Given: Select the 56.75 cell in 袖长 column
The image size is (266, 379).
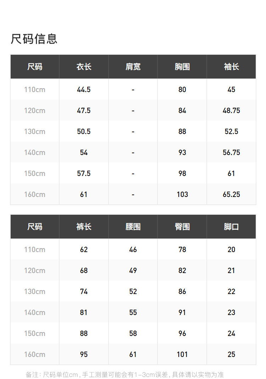Looking at the screenshot, I should click(x=231, y=153).
